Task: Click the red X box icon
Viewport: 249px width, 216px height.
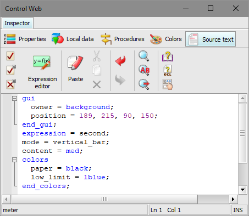Action: click(11, 84)
